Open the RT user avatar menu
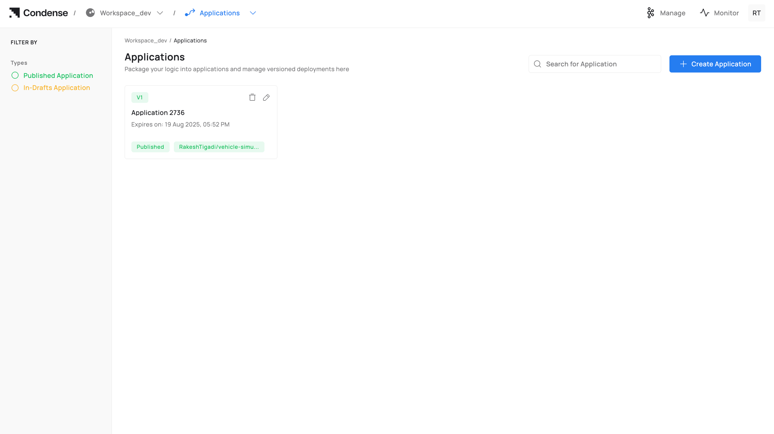The height and width of the screenshot is (434, 774). pos(756,13)
